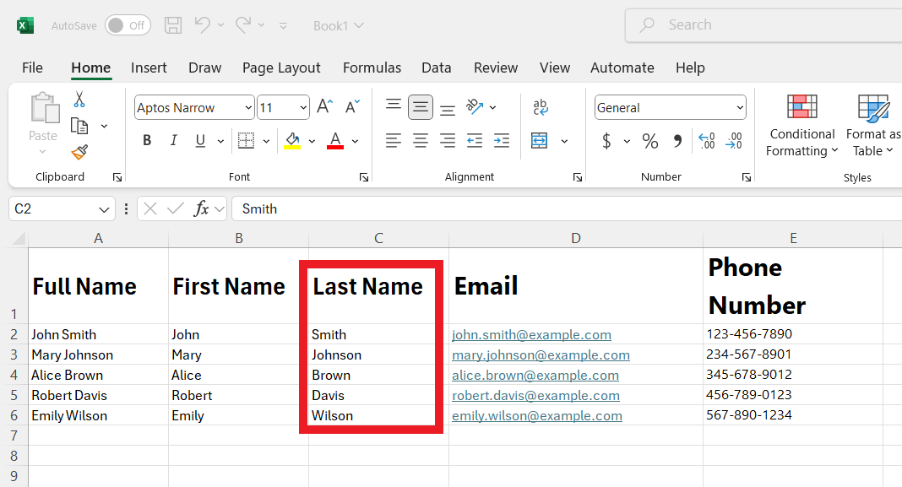Open the Draw tab
Image resolution: width=902 pixels, height=487 pixels.
pos(204,68)
